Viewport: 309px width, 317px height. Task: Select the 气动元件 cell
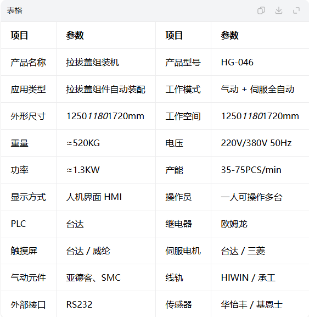click(29, 278)
